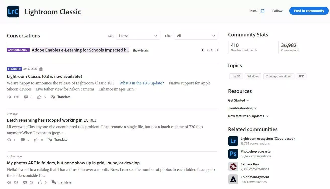This screenshot has height=189, width=330.
Task: Expand the Get Started resources section
Action: pyautogui.click(x=239, y=100)
